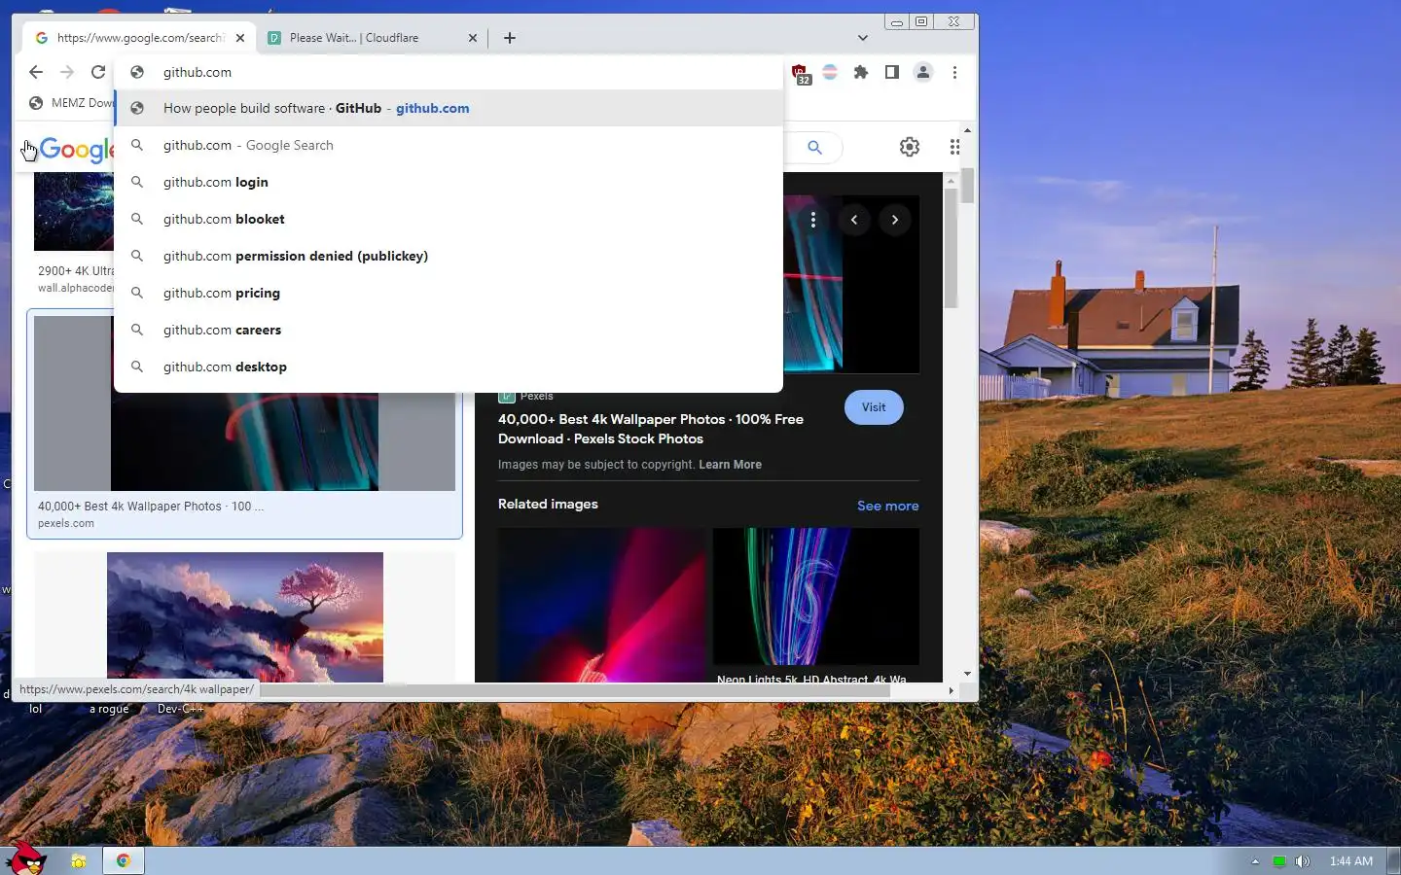This screenshot has width=1401, height=875.
Task: Open the volume speaker tray icon
Action: click(1303, 861)
